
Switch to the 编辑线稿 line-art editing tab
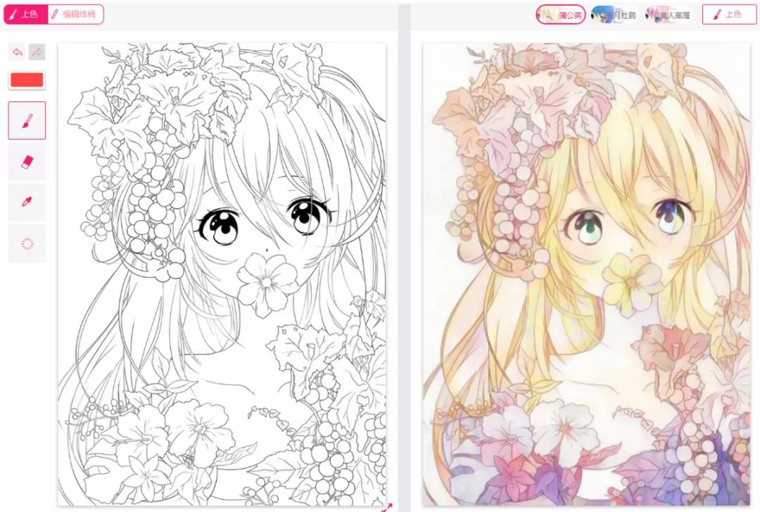(x=75, y=14)
